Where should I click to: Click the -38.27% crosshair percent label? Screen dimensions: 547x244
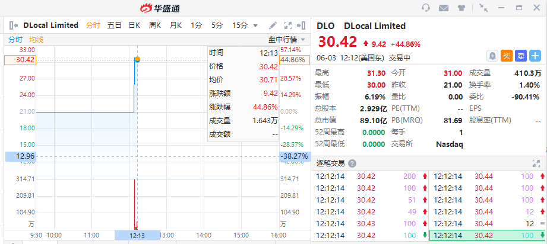point(295,156)
